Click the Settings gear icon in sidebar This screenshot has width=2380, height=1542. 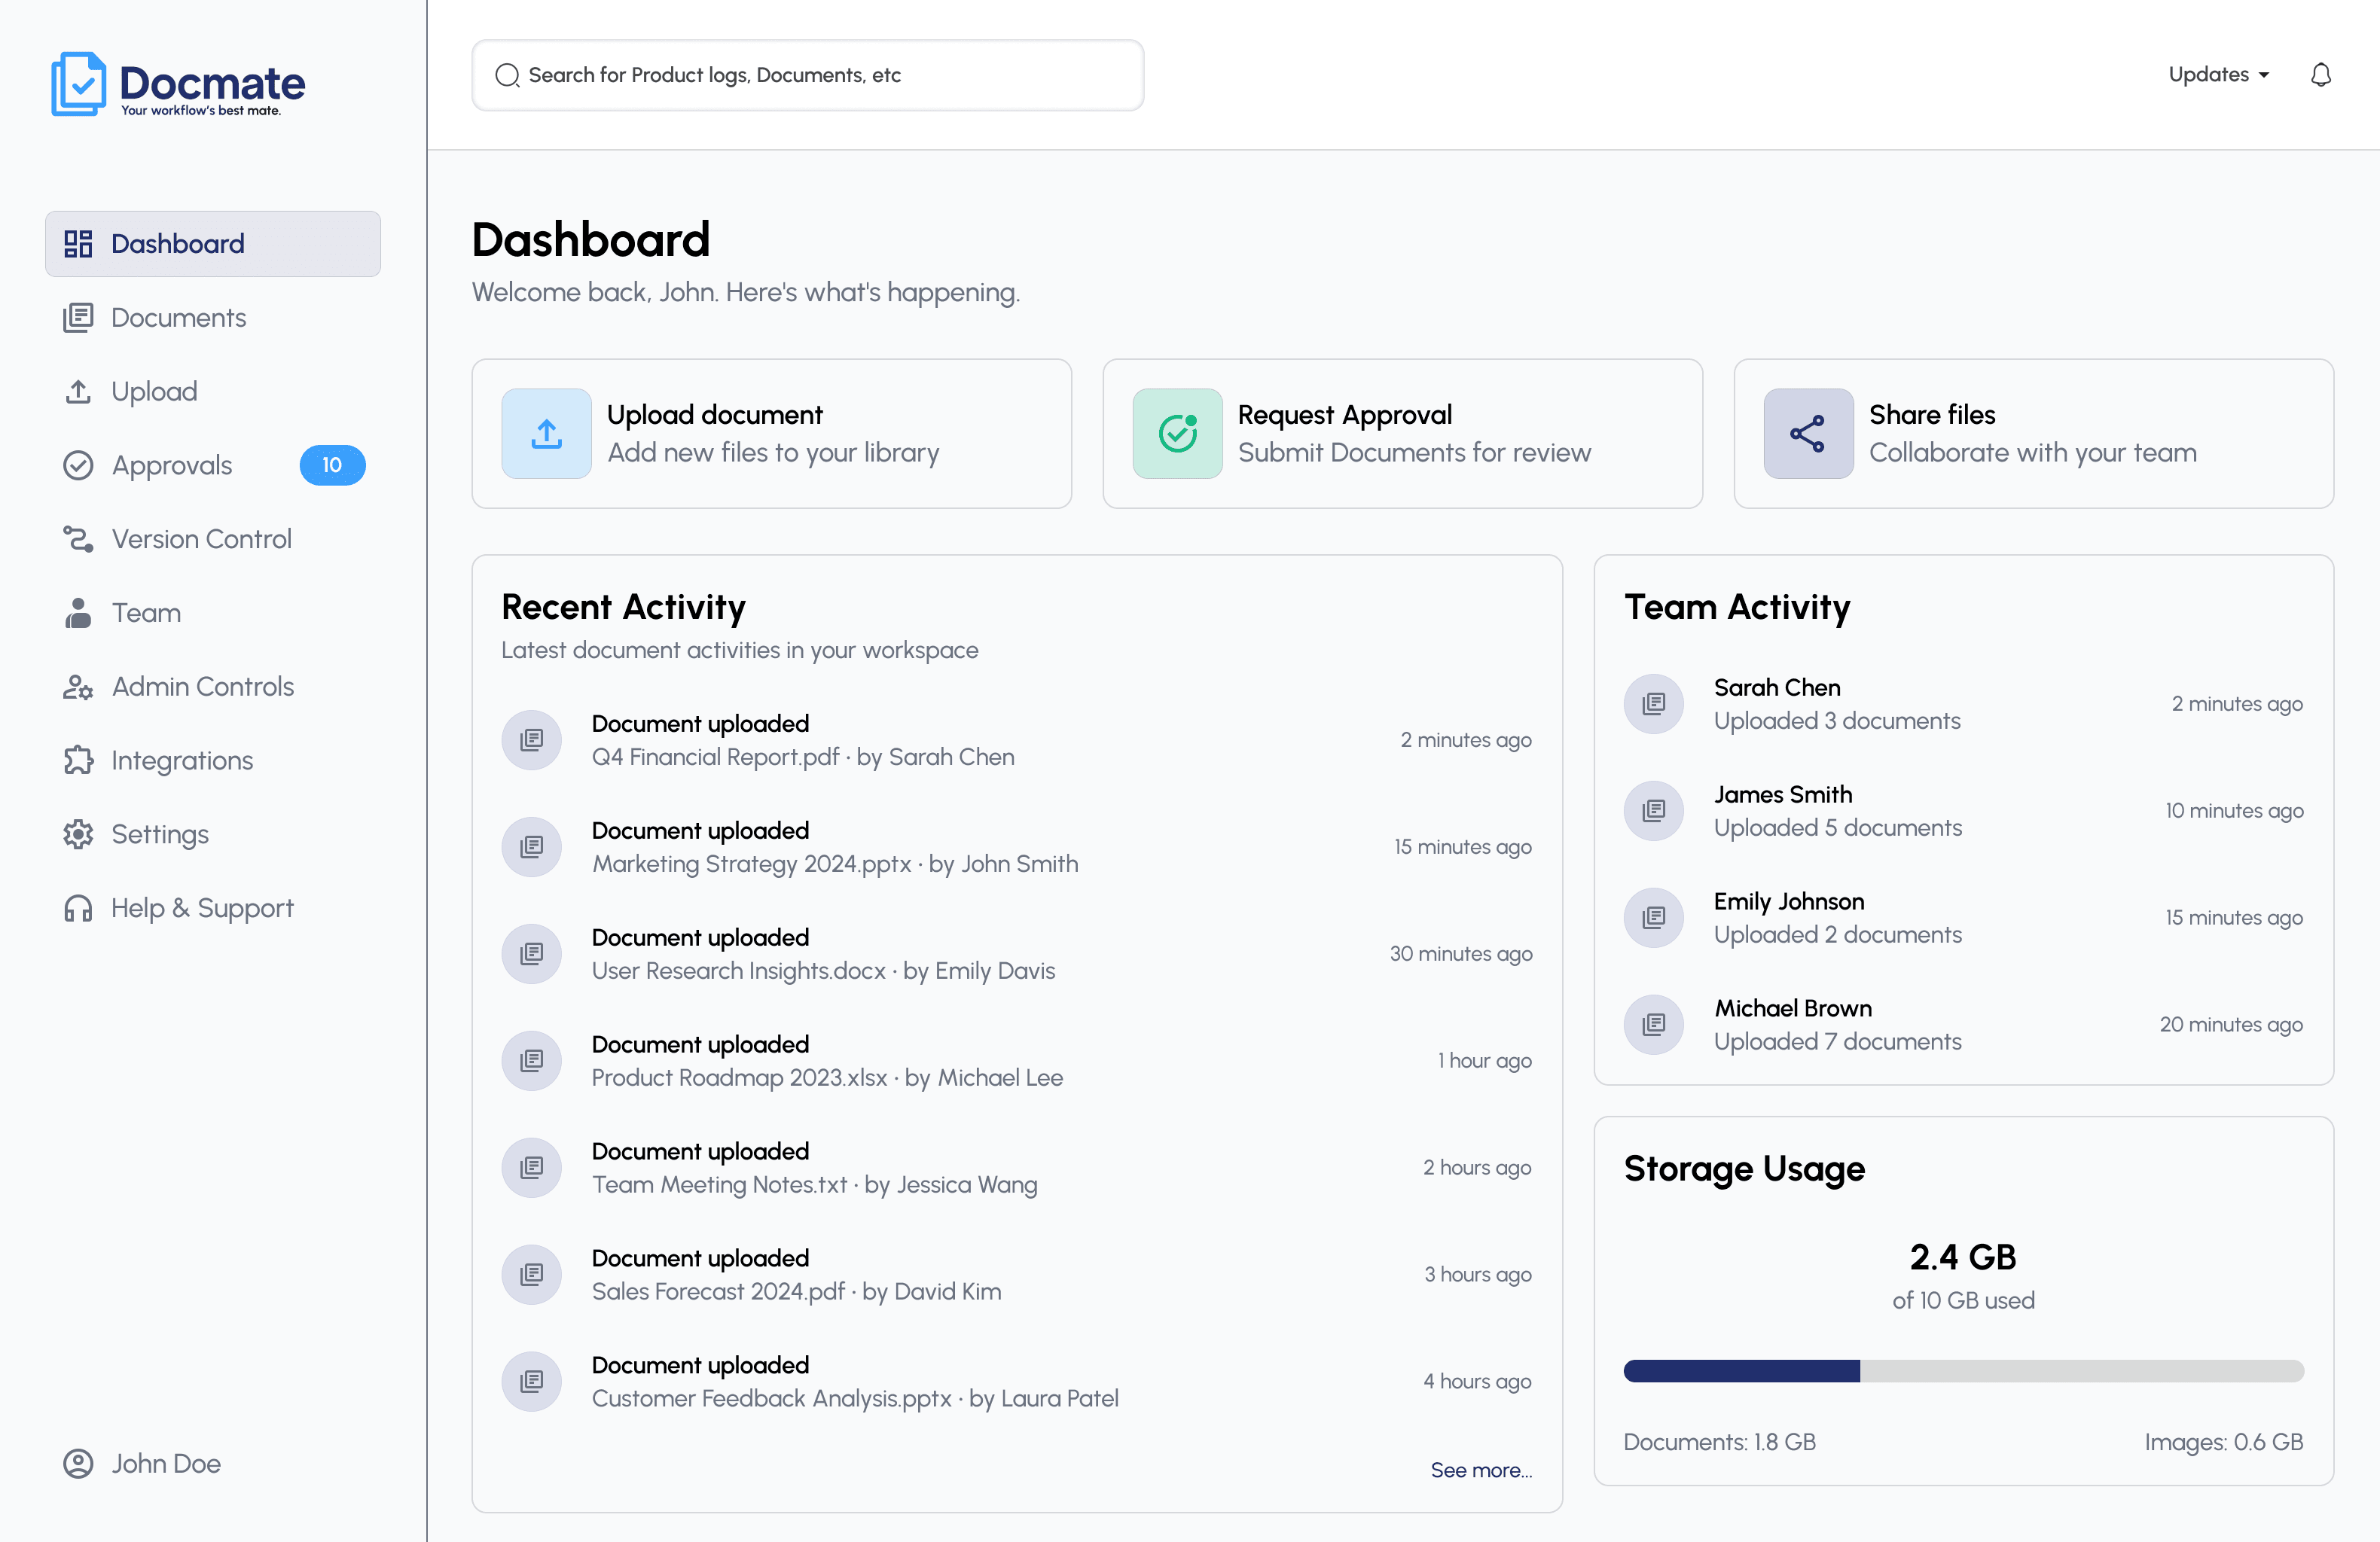tap(78, 834)
